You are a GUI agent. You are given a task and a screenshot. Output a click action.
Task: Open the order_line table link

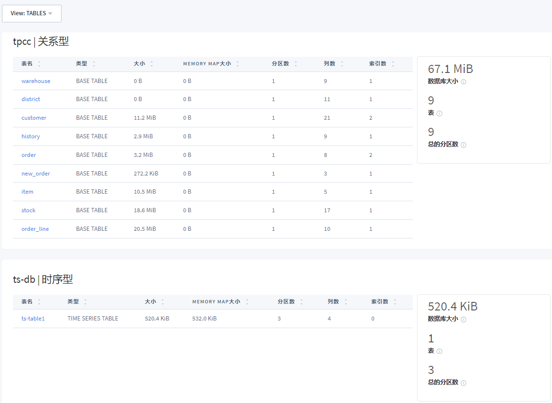point(35,229)
